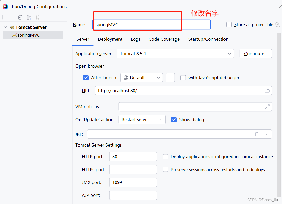This screenshot has width=282, height=204.
Task: Remove configuration with minus icon
Action: coord(11,17)
